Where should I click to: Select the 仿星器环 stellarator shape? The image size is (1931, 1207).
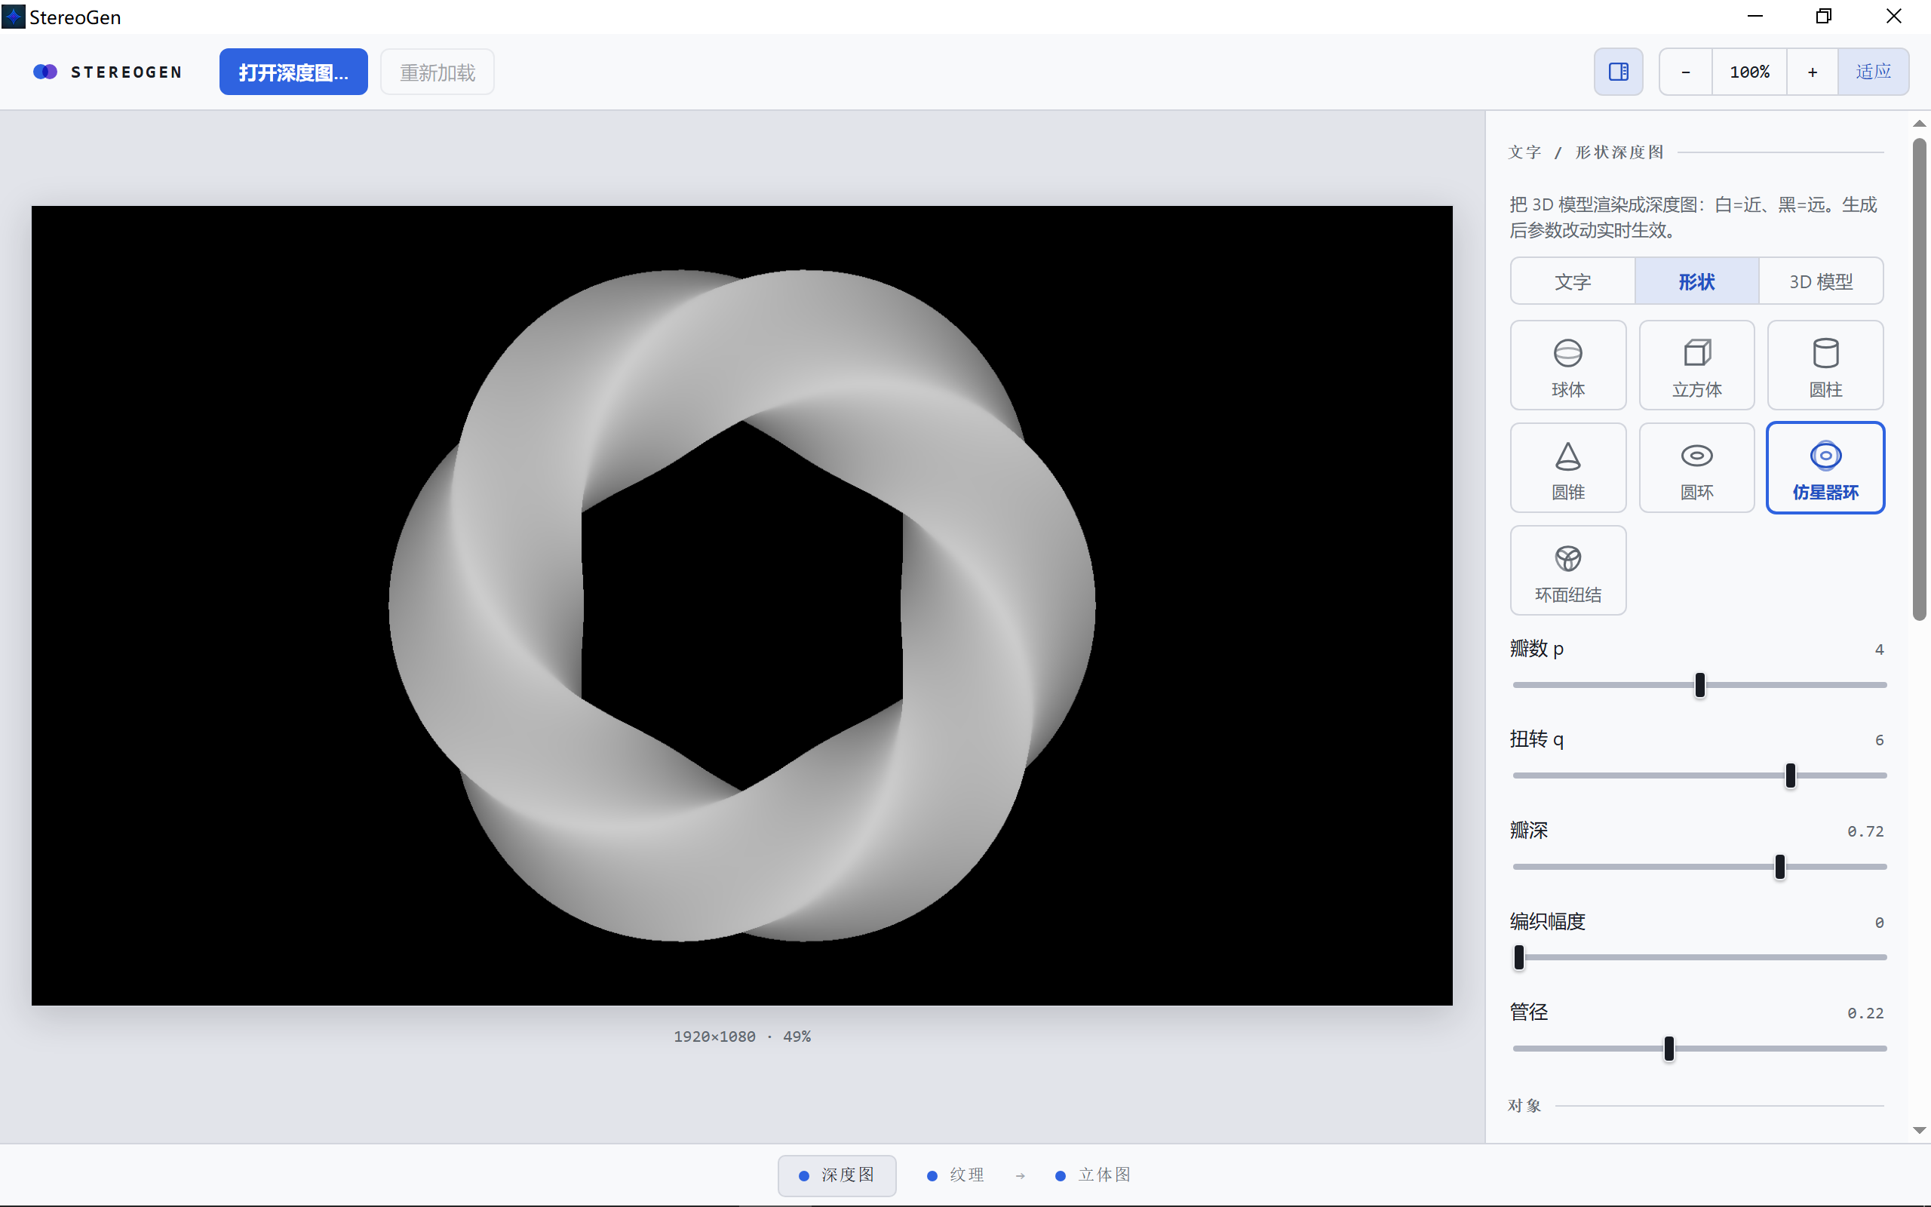click(1825, 468)
